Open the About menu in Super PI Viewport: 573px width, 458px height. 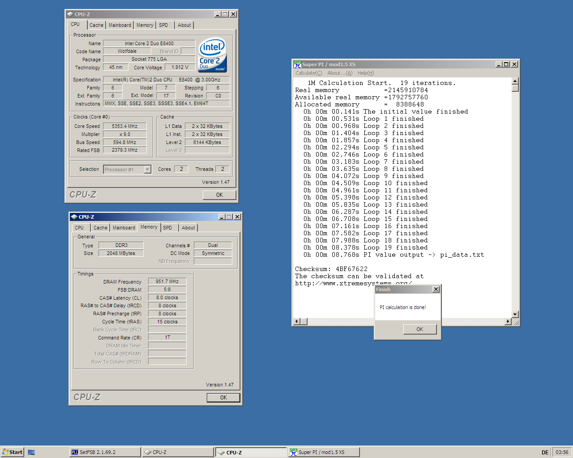pos(340,73)
